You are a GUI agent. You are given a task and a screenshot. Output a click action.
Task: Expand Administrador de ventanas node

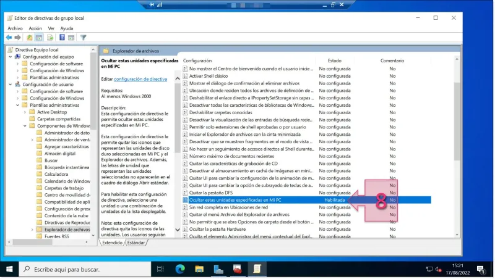tap(32, 140)
